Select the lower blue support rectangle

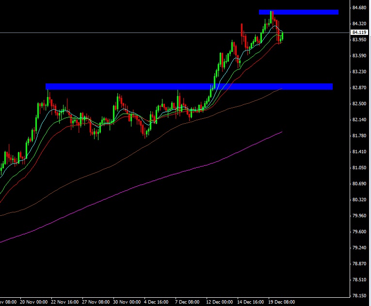pyautogui.click(x=189, y=87)
